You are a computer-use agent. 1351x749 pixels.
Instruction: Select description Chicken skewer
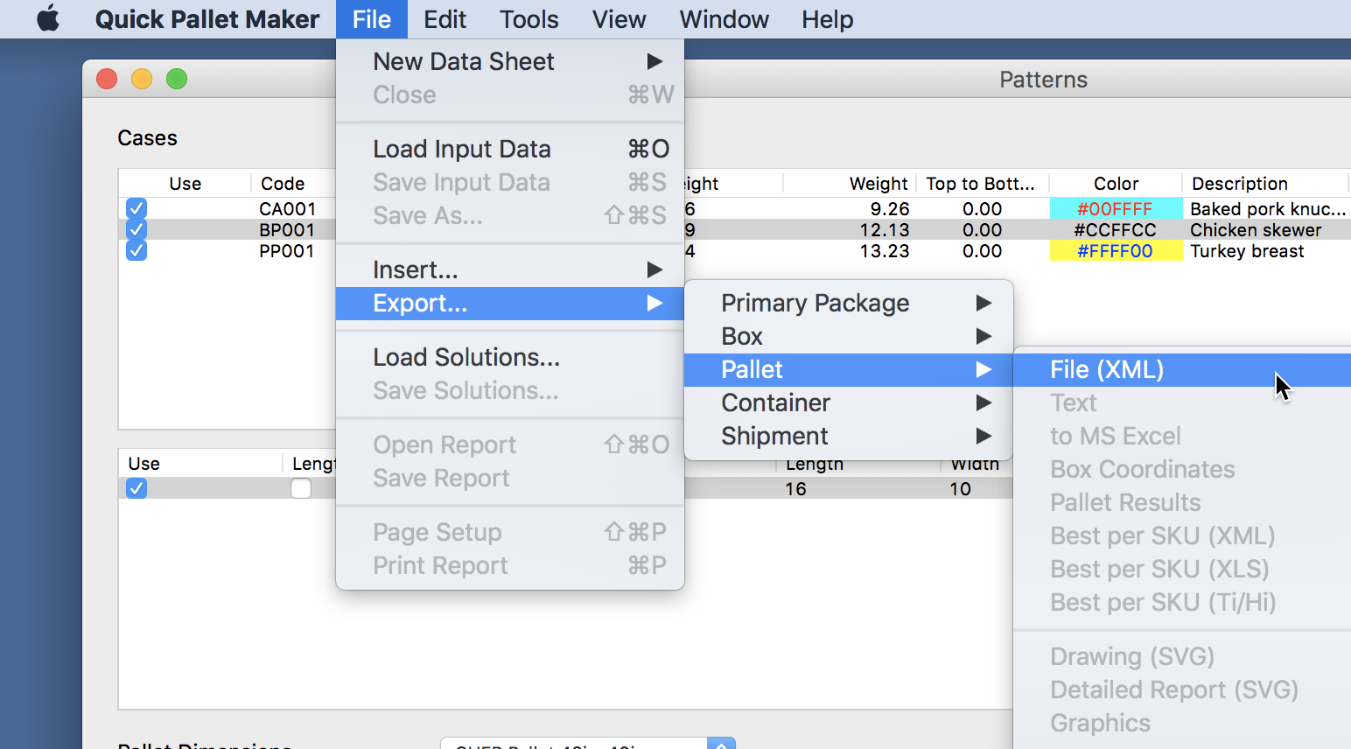tap(1256, 230)
